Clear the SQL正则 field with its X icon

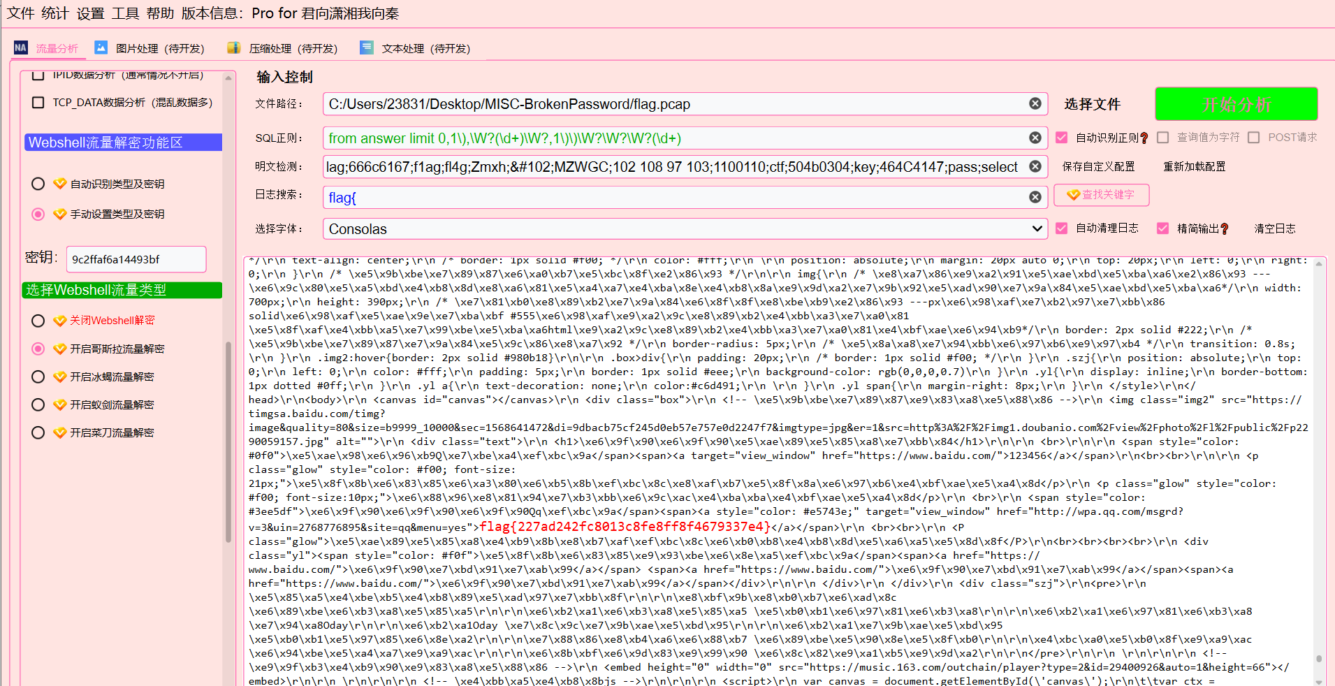tap(1035, 138)
